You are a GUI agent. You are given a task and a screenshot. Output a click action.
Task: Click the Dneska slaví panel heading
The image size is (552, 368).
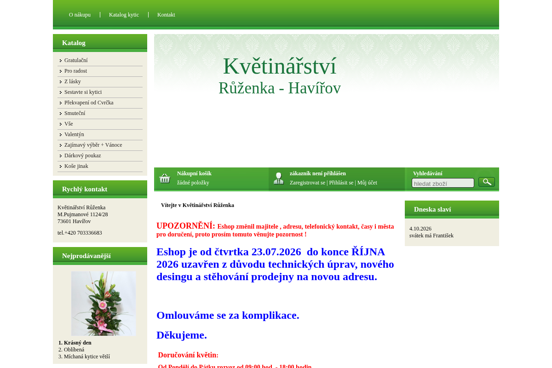(x=432, y=209)
